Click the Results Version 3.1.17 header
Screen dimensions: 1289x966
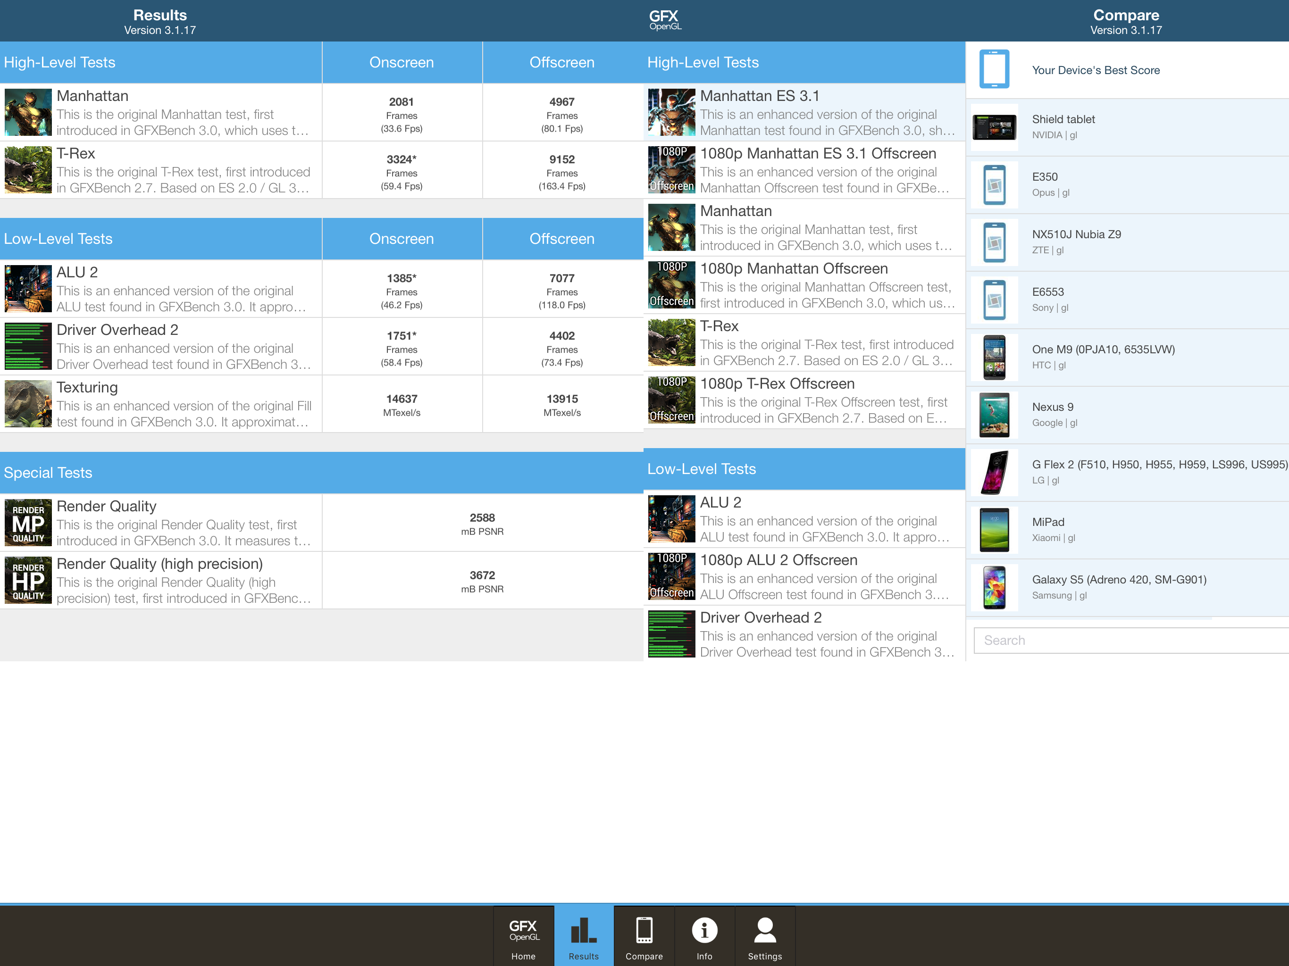tap(160, 21)
